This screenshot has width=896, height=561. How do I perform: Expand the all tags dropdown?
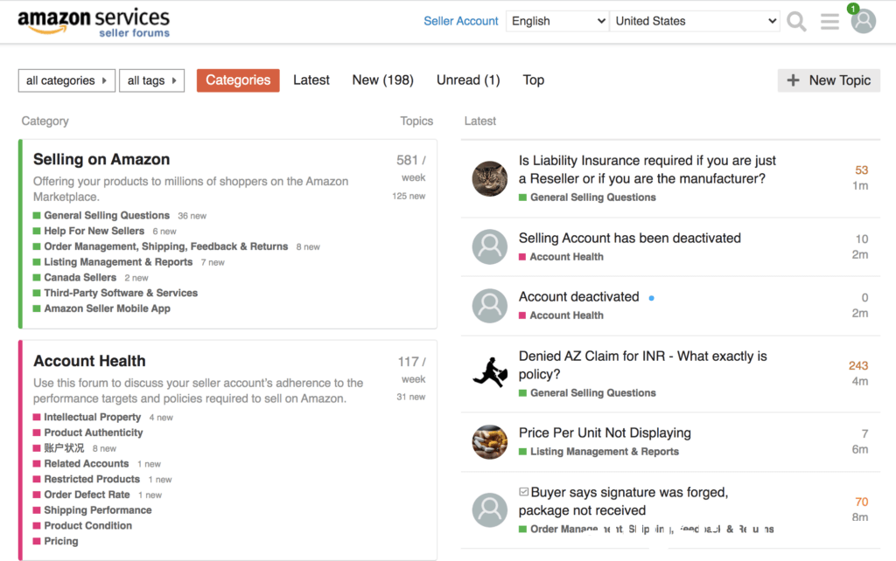(152, 80)
